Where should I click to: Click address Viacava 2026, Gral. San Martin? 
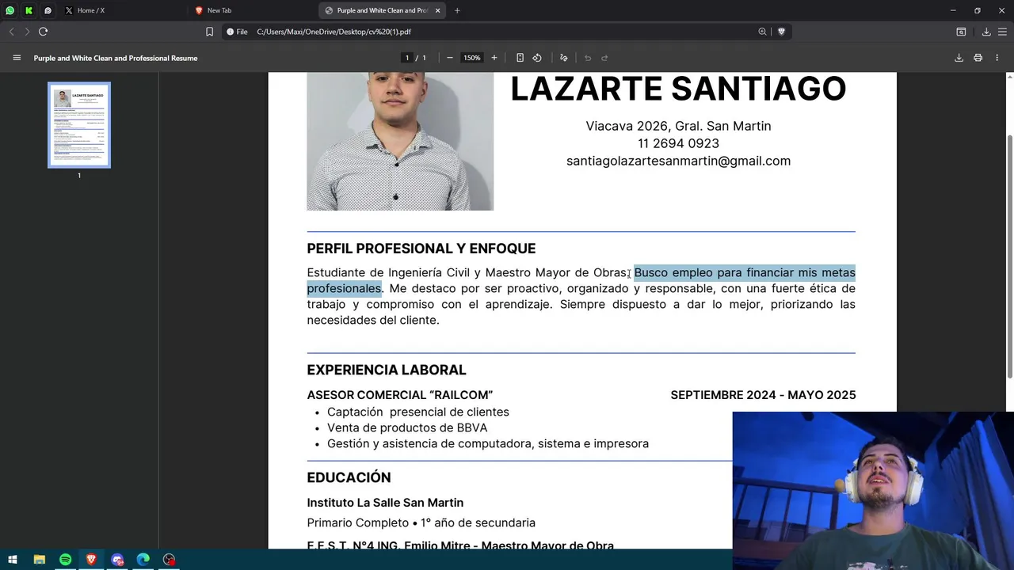[678, 126]
